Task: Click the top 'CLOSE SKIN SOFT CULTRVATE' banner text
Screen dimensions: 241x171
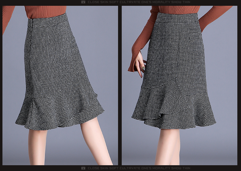Action: click(x=139, y=2)
